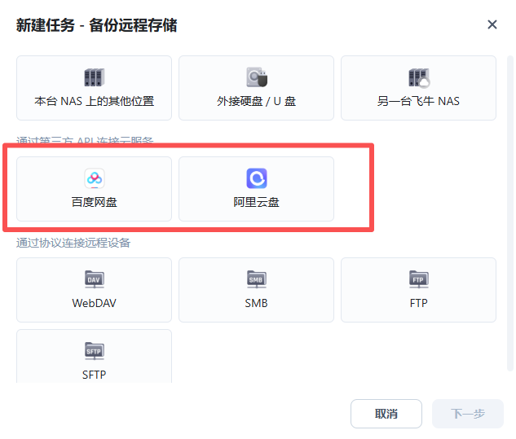Select the FTP folder icon
Viewport: 516px width, 439px height.
click(419, 279)
